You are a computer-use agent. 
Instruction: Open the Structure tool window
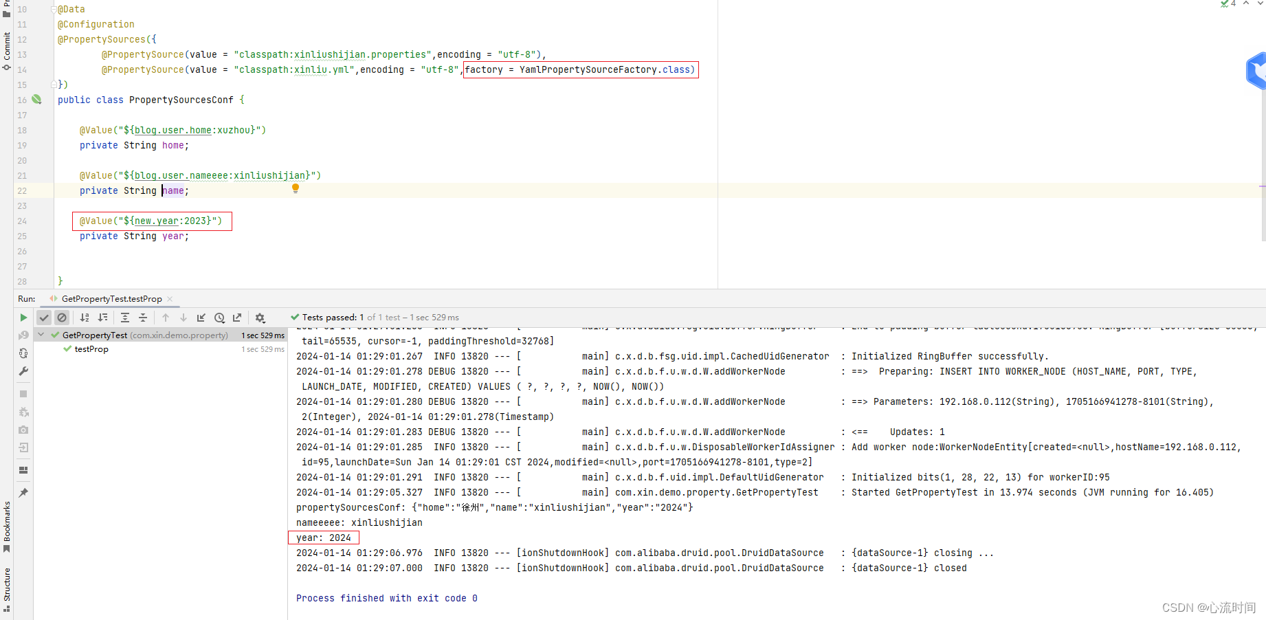pos(6,589)
